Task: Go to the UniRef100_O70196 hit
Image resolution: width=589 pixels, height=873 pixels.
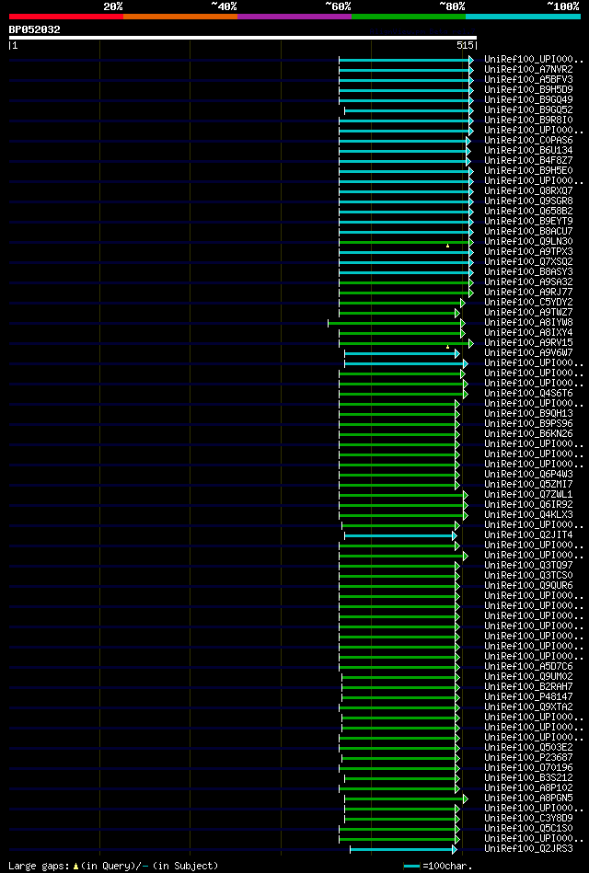Action: point(528,768)
